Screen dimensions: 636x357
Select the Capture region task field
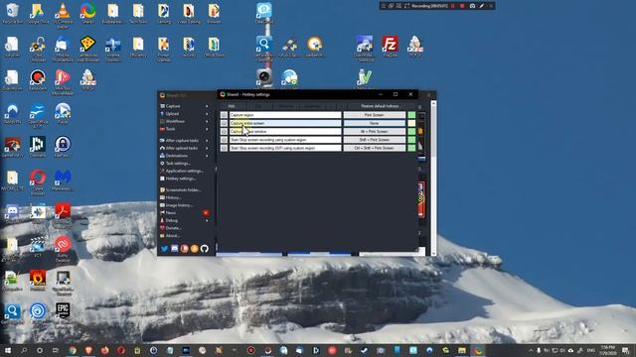285,115
